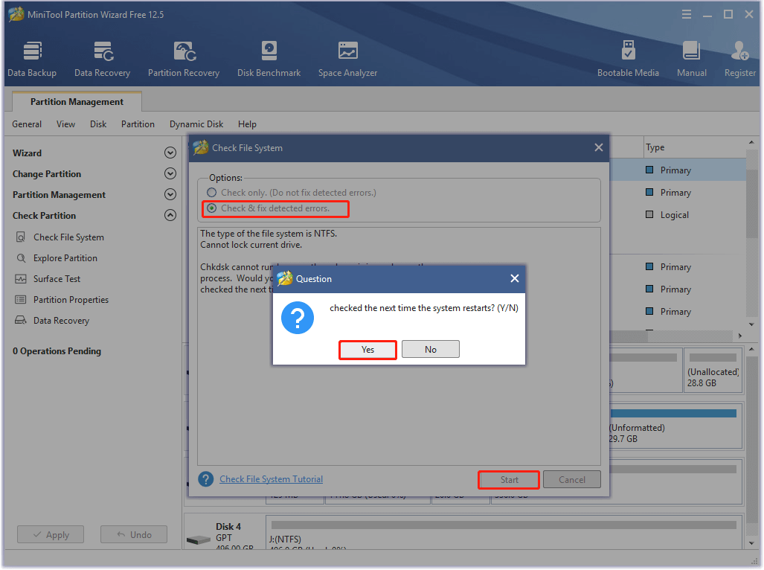
Task: Click the Start button
Action: point(509,480)
